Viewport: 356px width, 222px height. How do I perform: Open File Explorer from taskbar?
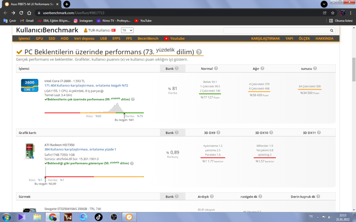point(37,217)
